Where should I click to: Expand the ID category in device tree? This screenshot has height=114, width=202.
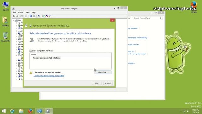16,41
